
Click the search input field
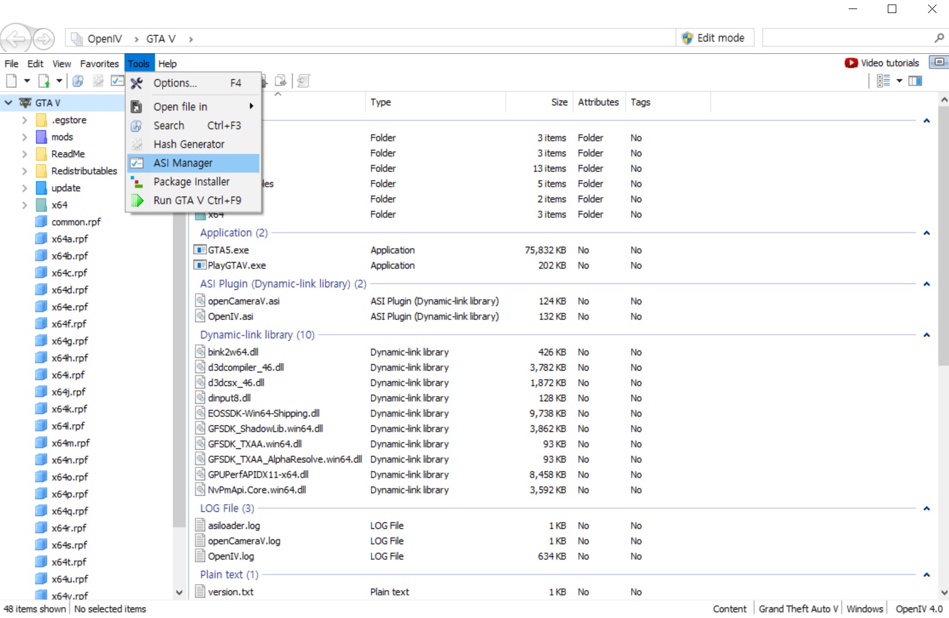coord(848,38)
